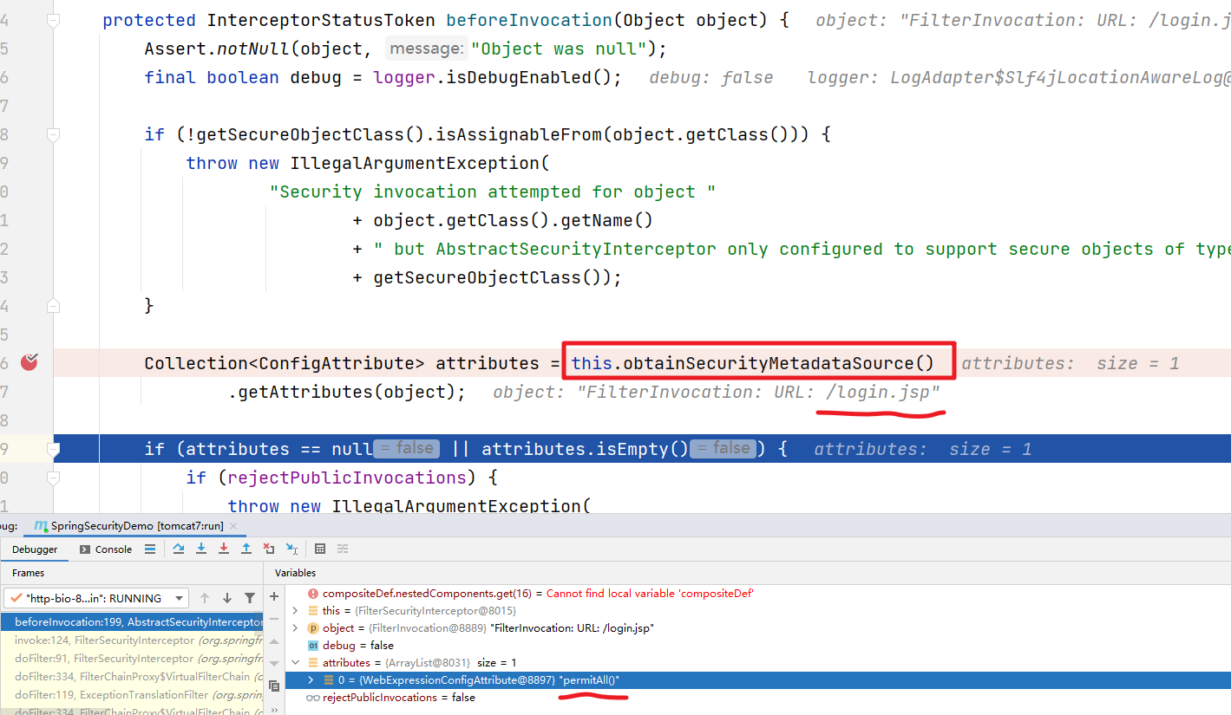
Task: Open the Evaluate Expression calculator icon
Action: 320,549
